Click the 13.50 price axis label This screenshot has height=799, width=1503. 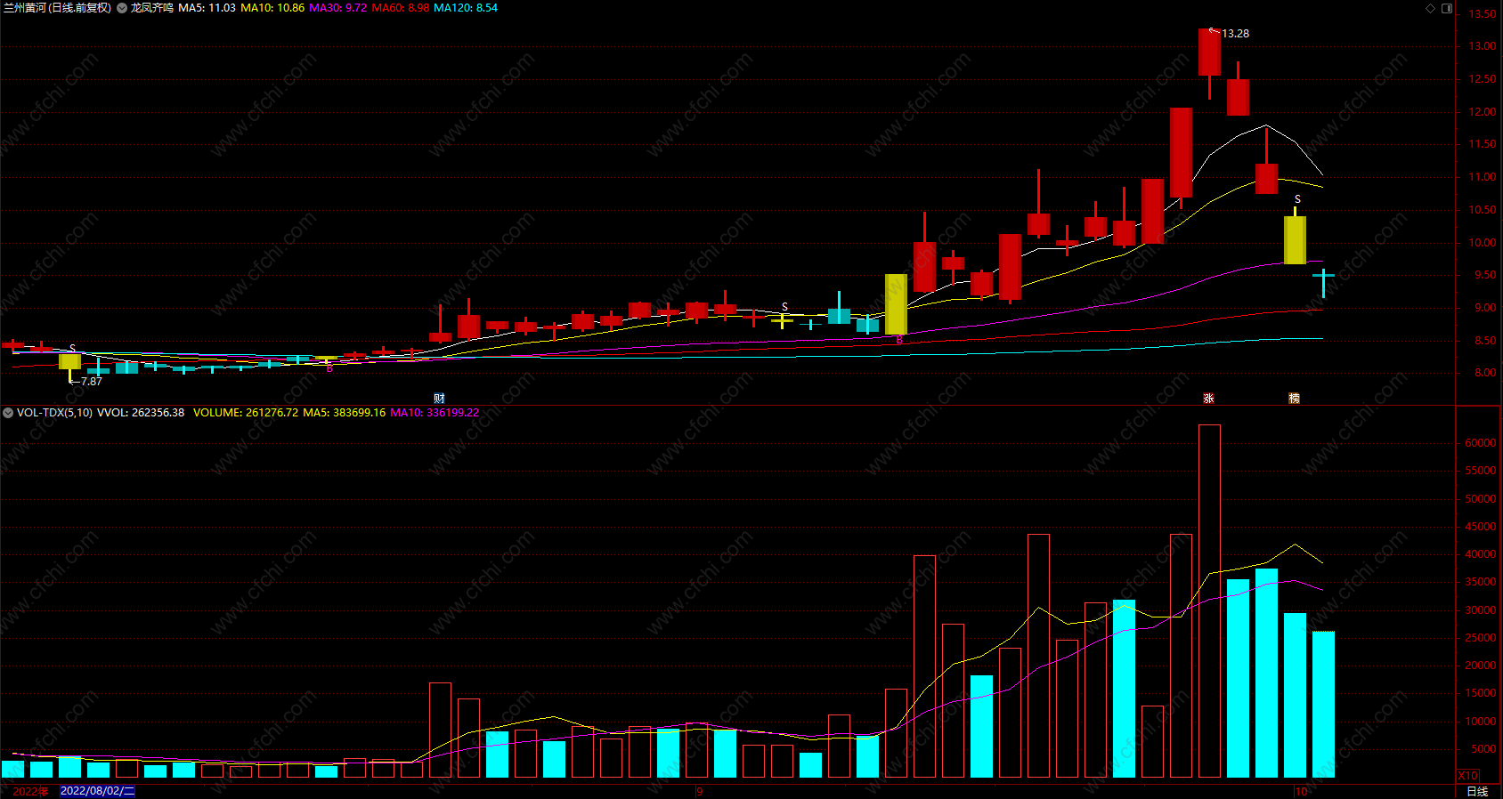point(1483,14)
